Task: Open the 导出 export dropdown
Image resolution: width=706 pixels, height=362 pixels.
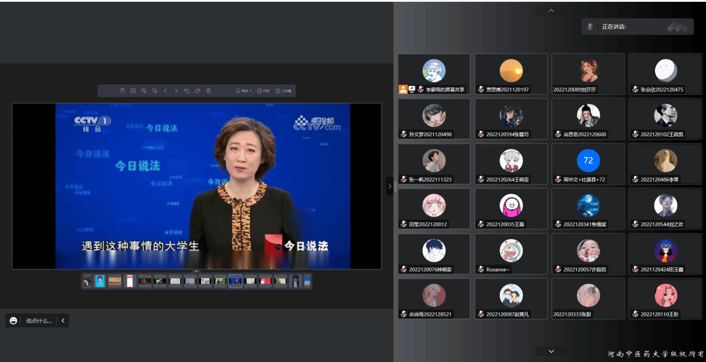Action: 244,90
